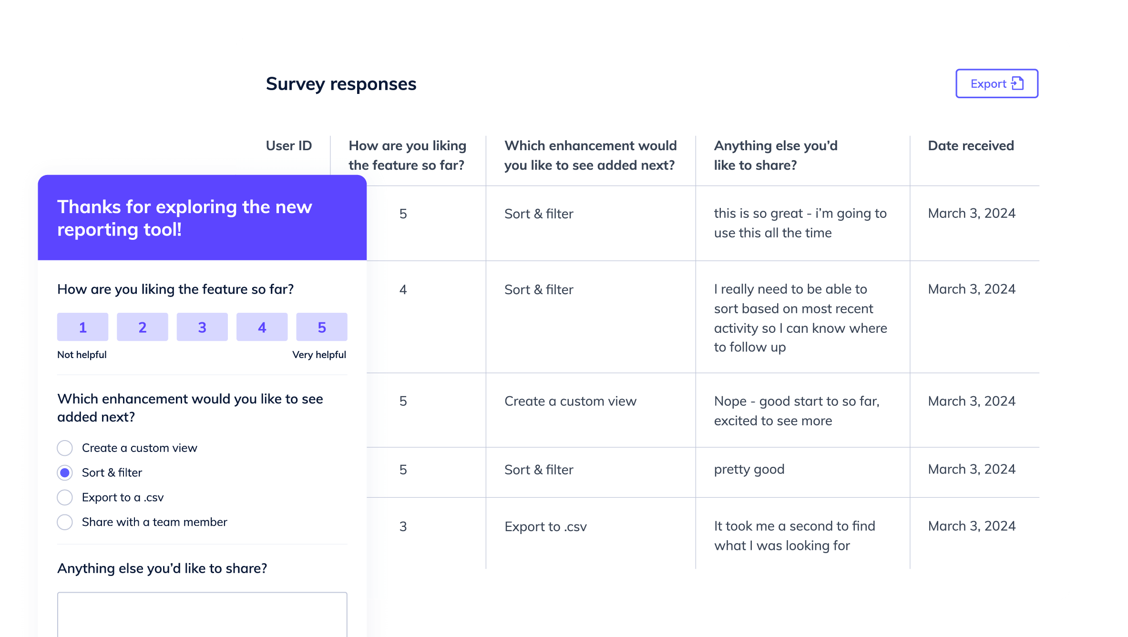Click How are you liking column header
1128x637 pixels.
(408, 155)
